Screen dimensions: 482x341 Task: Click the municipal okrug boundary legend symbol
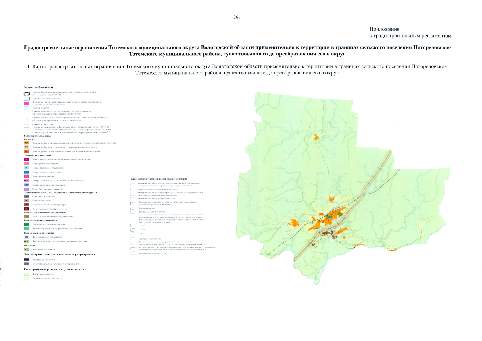point(26,93)
